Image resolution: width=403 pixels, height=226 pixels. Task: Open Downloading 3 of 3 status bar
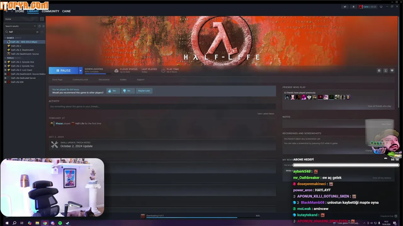tap(200, 216)
